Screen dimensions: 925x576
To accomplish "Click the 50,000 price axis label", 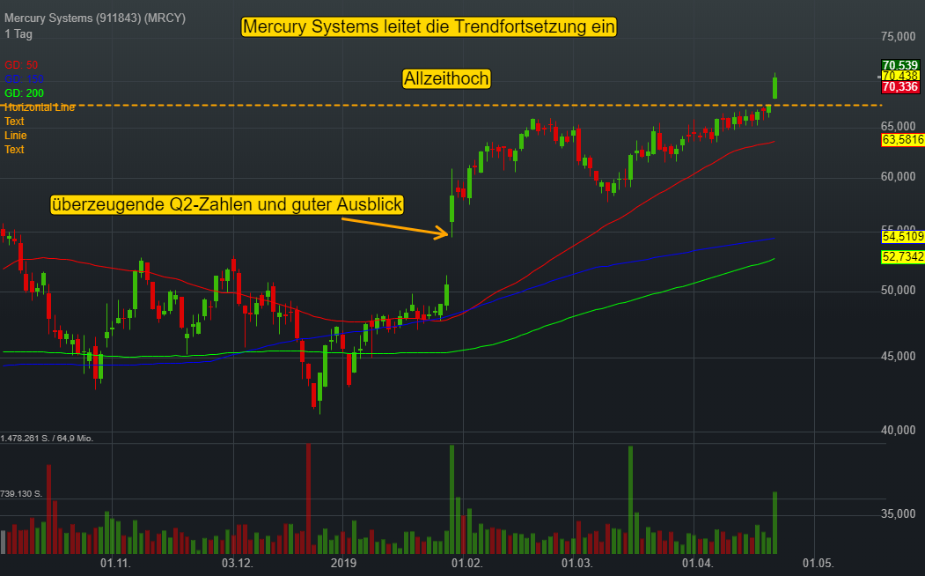I will pyautogui.click(x=899, y=291).
